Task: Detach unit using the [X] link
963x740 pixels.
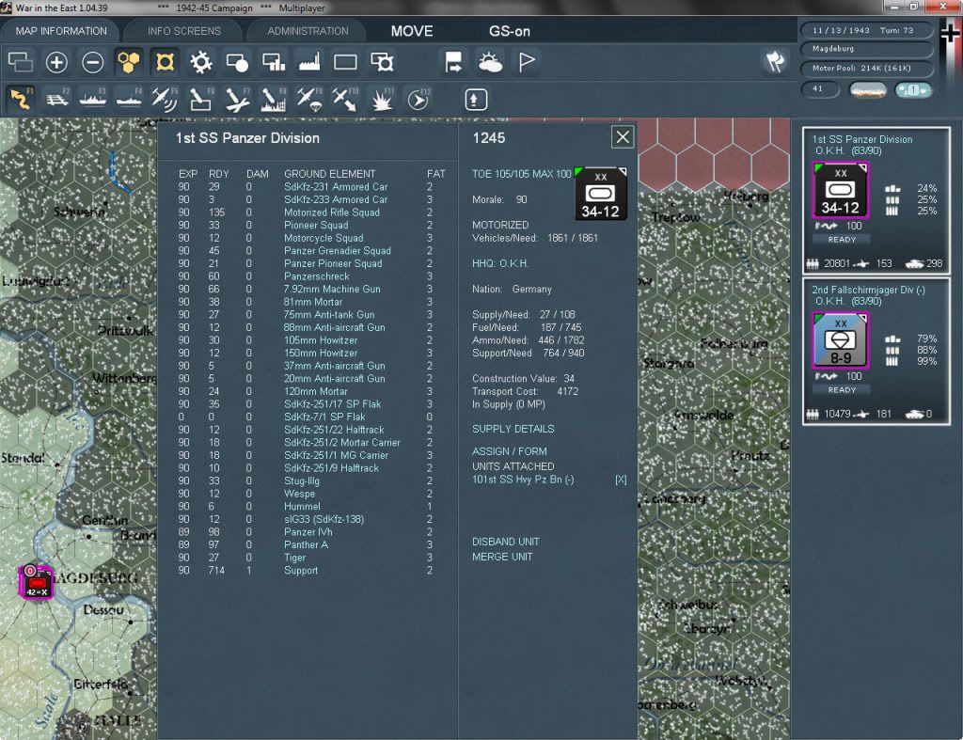Action: 621,480
